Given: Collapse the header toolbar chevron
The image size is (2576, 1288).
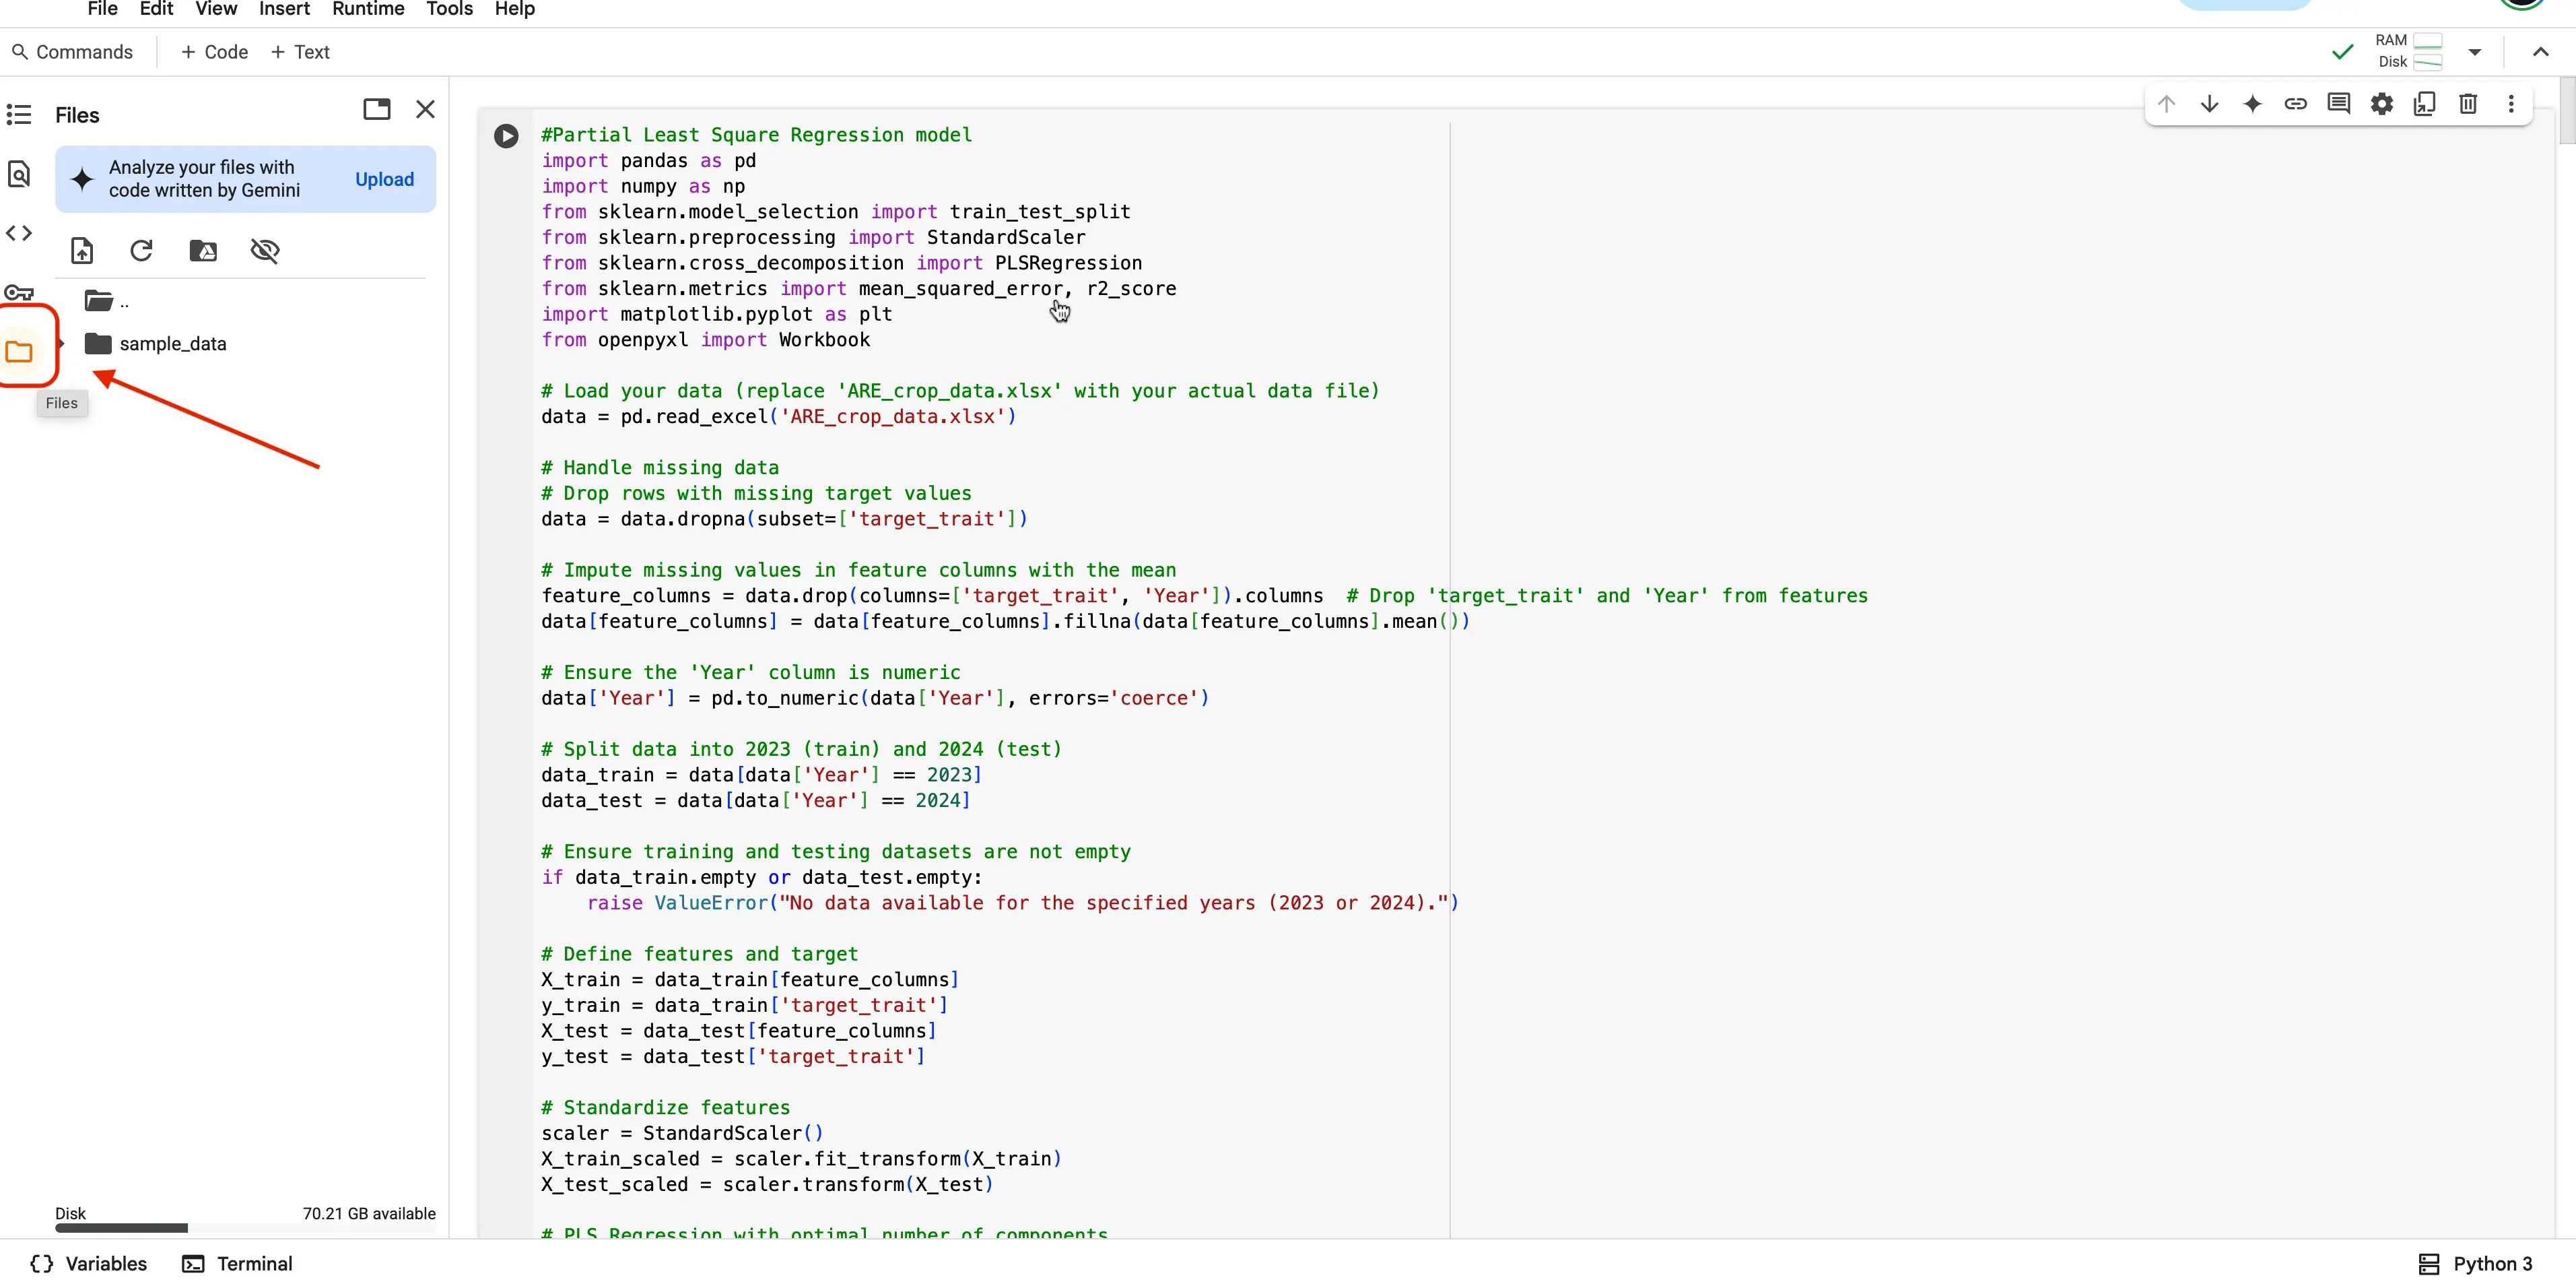Looking at the screenshot, I should [2540, 52].
